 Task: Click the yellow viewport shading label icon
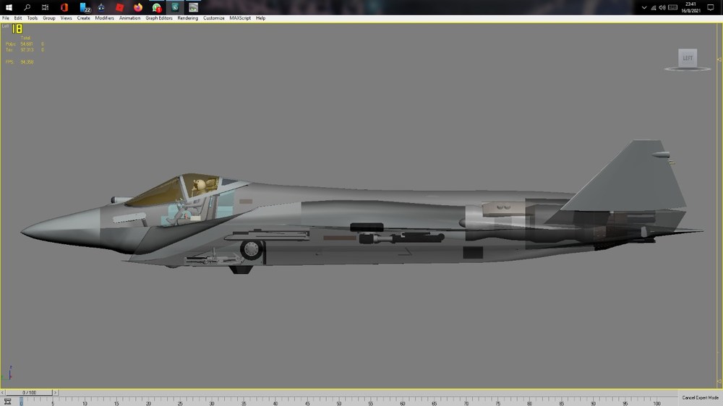(x=17, y=29)
